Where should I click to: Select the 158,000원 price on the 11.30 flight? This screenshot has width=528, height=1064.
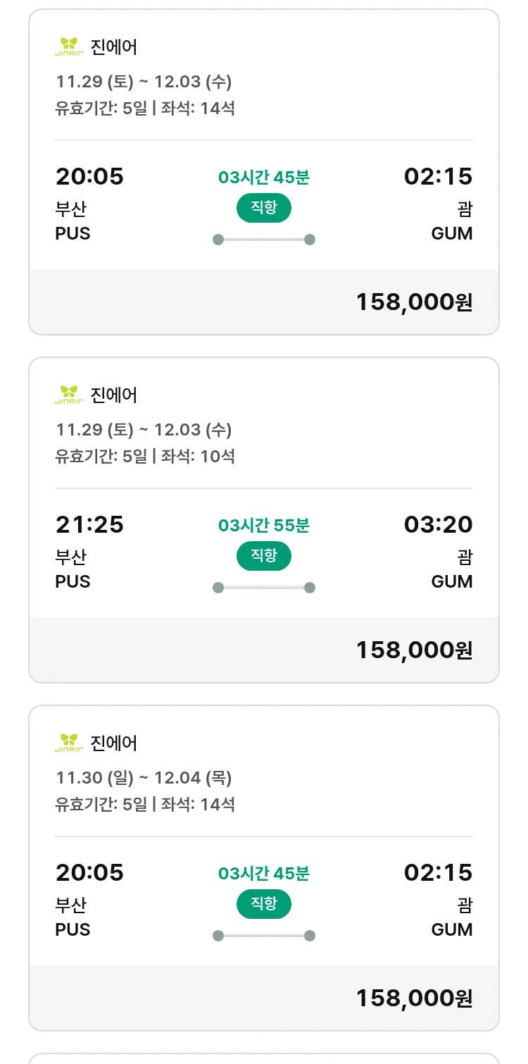[414, 998]
